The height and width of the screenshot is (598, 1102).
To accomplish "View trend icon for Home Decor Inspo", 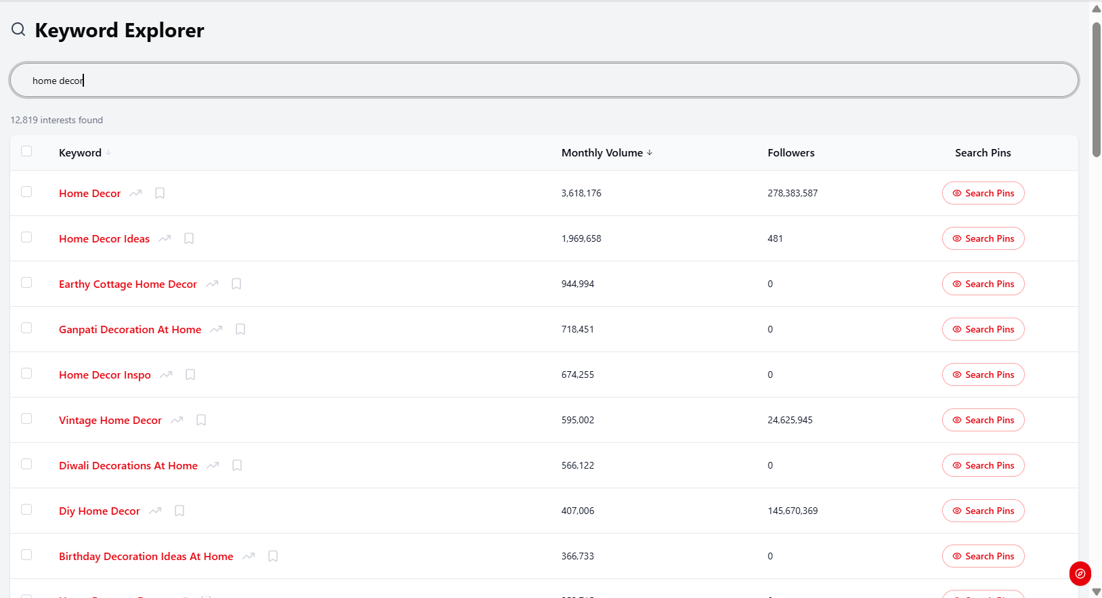I will pos(166,375).
